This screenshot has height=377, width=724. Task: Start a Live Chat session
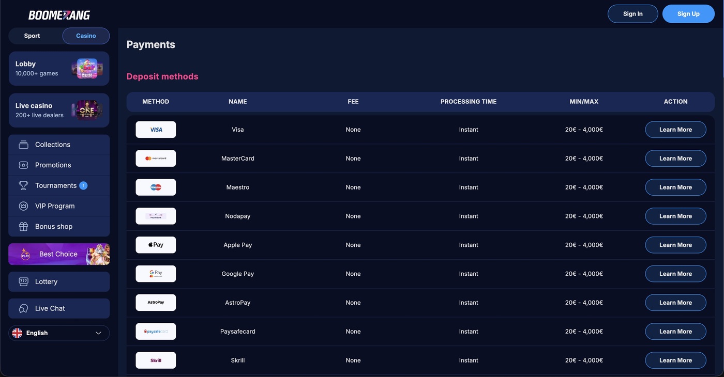pos(59,308)
